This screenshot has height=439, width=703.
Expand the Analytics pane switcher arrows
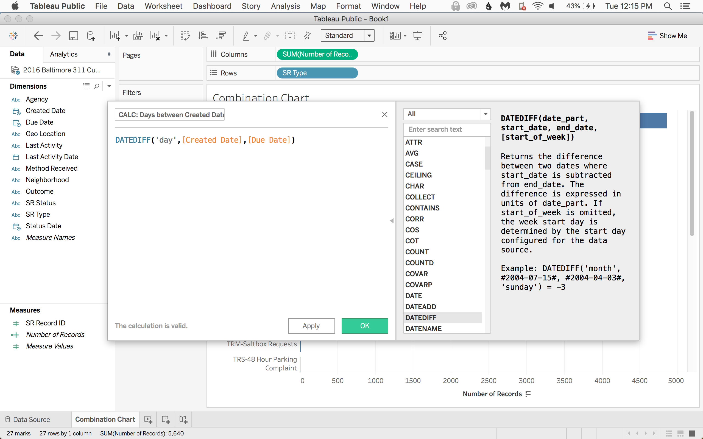[x=109, y=54]
